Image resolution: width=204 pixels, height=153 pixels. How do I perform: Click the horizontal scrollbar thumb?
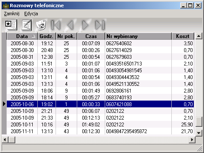[x=12, y=140]
